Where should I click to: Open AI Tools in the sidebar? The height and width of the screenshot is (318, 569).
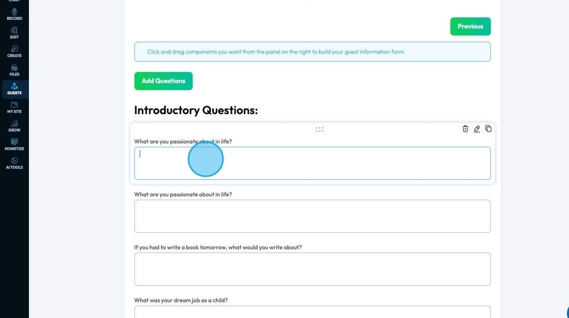click(14, 163)
